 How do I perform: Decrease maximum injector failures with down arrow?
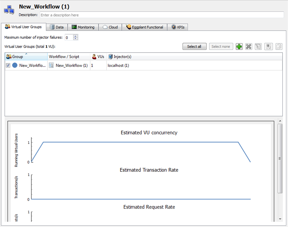(76, 39)
